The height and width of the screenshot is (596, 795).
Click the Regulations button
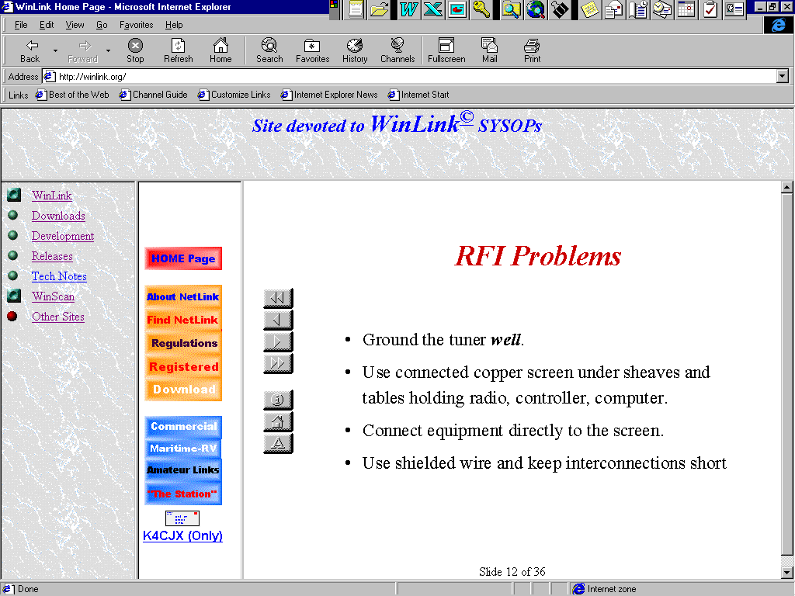coord(183,343)
